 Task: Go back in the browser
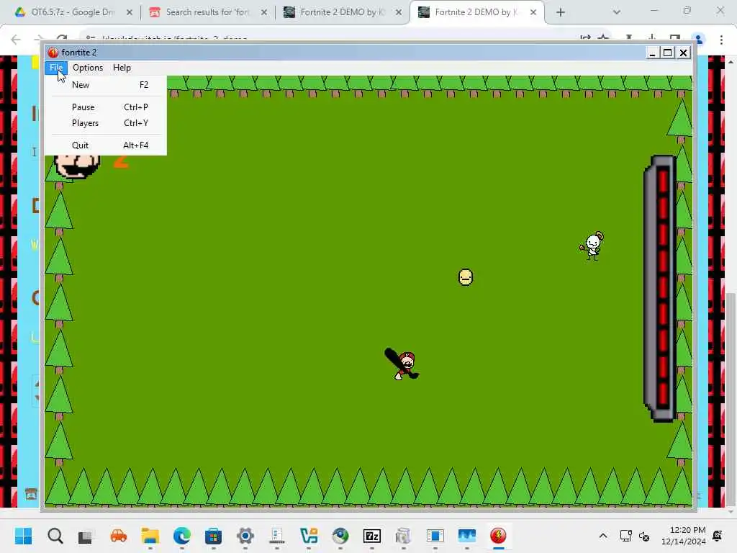[x=16, y=40]
